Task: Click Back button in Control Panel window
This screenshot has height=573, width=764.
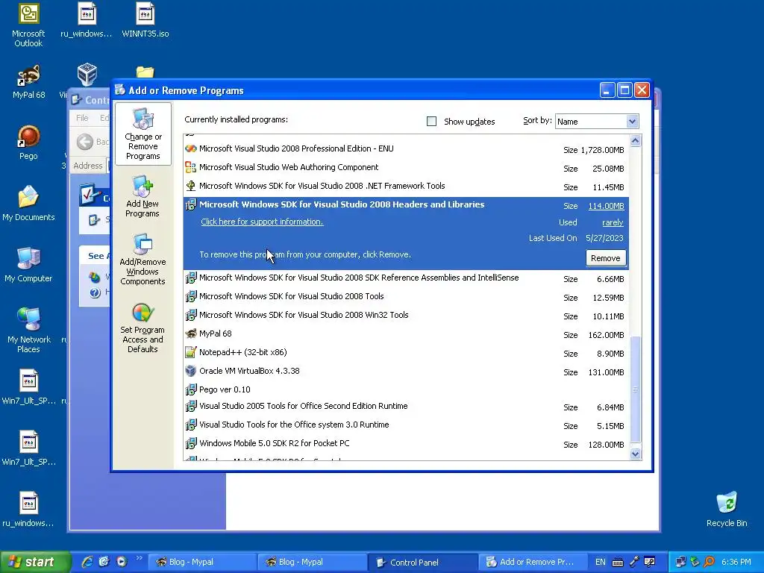Action: 93,142
